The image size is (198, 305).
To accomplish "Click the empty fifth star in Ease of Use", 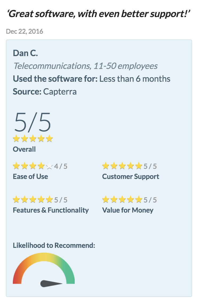I will click(49, 166).
